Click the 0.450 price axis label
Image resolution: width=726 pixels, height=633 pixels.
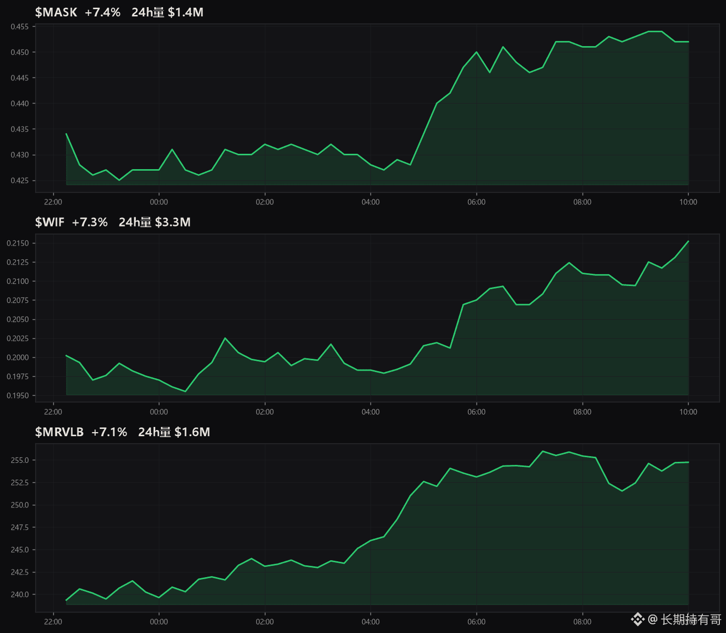[x=19, y=52]
